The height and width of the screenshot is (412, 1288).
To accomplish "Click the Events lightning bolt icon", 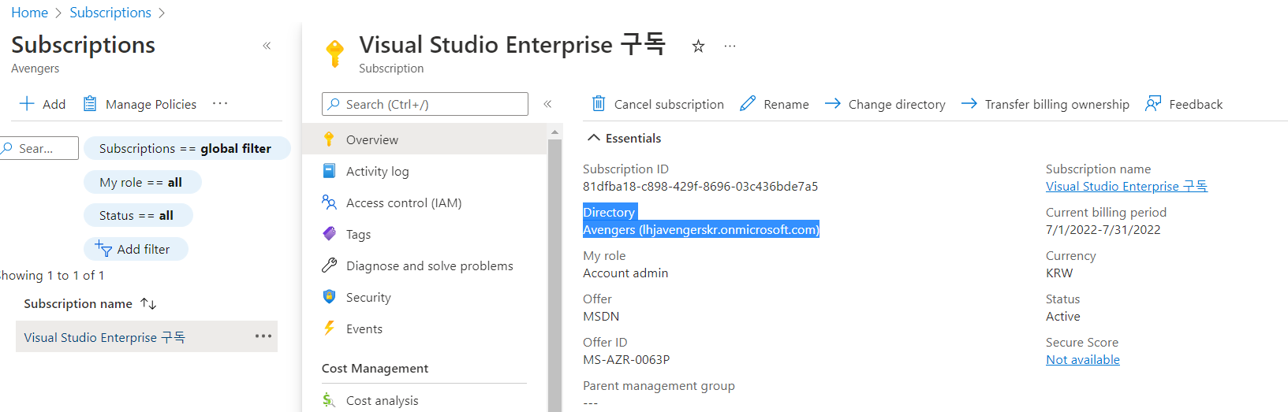I will [330, 328].
